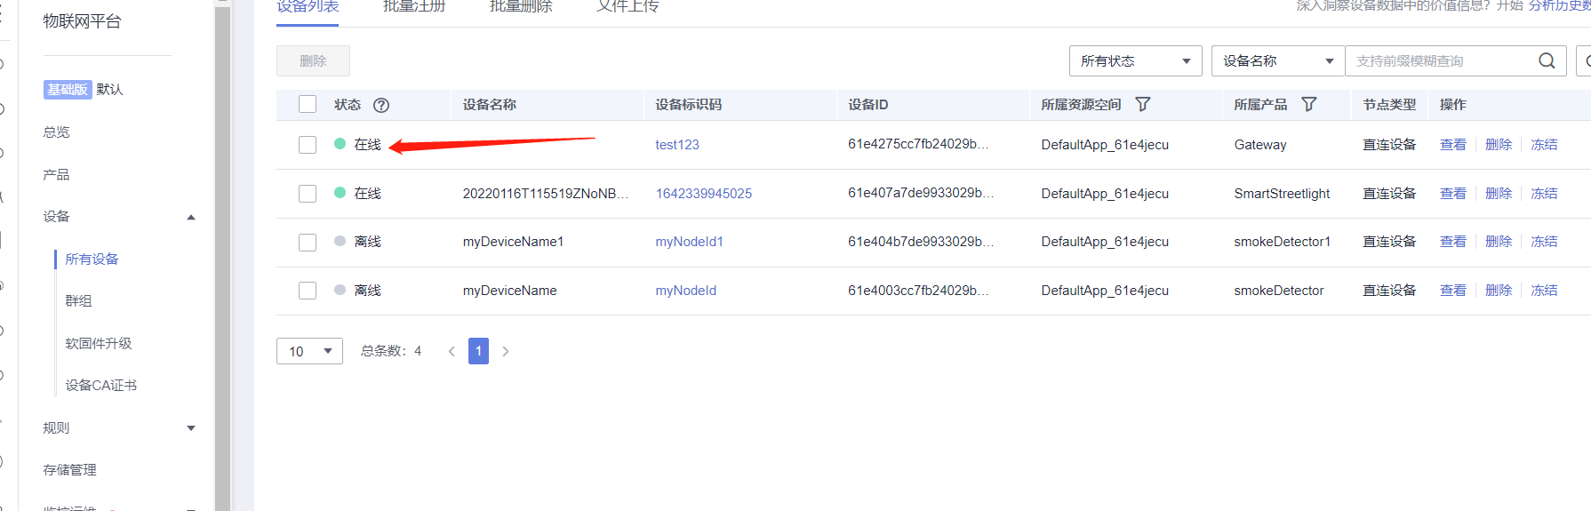Select 设备CA证书 in the sidebar

[x=100, y=385]
